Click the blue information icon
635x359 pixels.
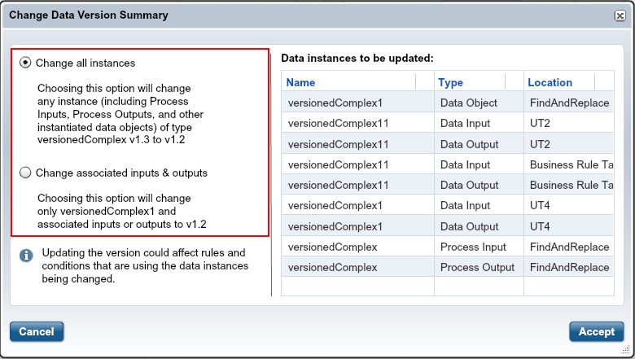[x=26, y=256]
